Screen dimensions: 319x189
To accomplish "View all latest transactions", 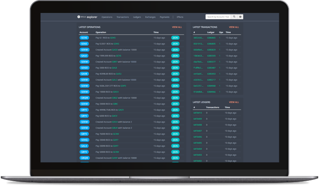I will (x=234, y=27).
